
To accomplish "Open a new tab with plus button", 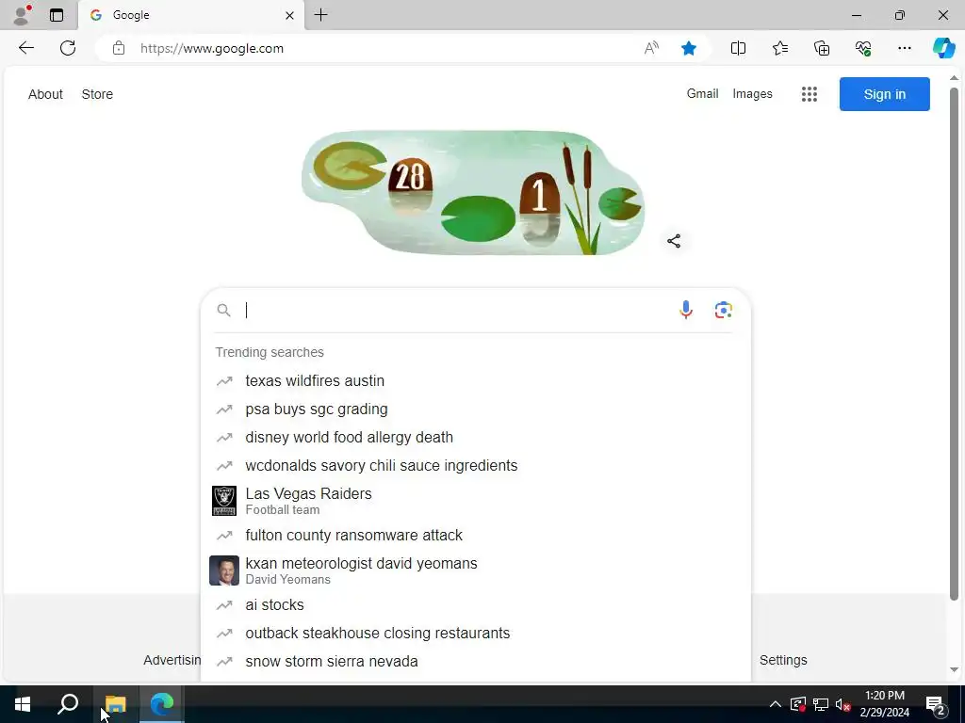I will coord(320,15).
